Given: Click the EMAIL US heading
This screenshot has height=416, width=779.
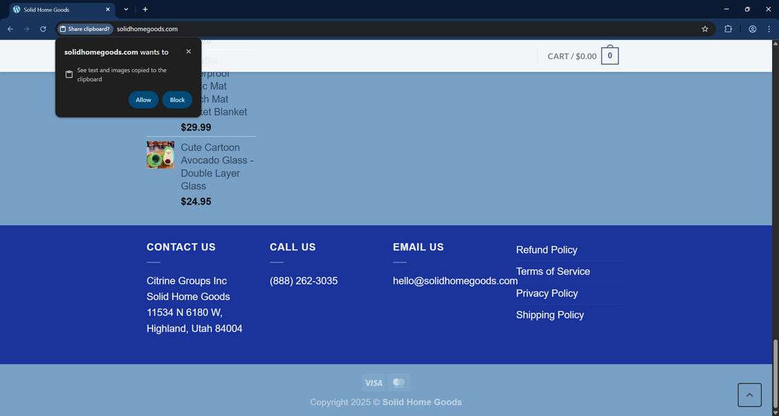Looking at the screenshot, I should [419, 247].
